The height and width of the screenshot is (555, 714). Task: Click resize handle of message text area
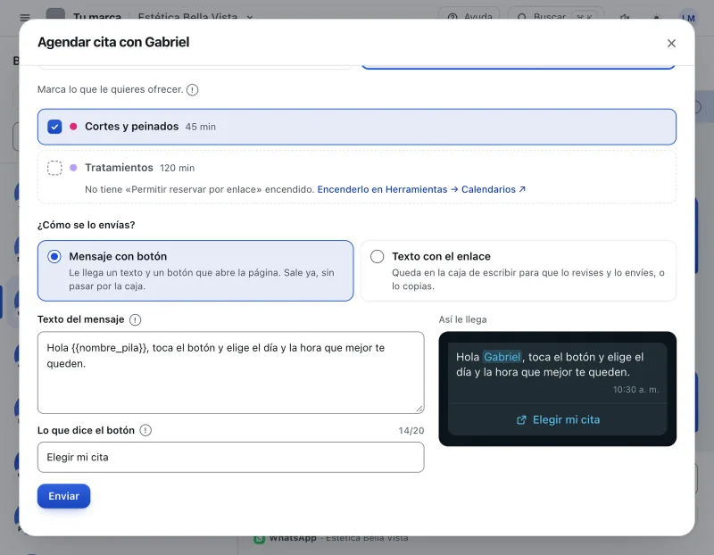(x=419, y=409)
